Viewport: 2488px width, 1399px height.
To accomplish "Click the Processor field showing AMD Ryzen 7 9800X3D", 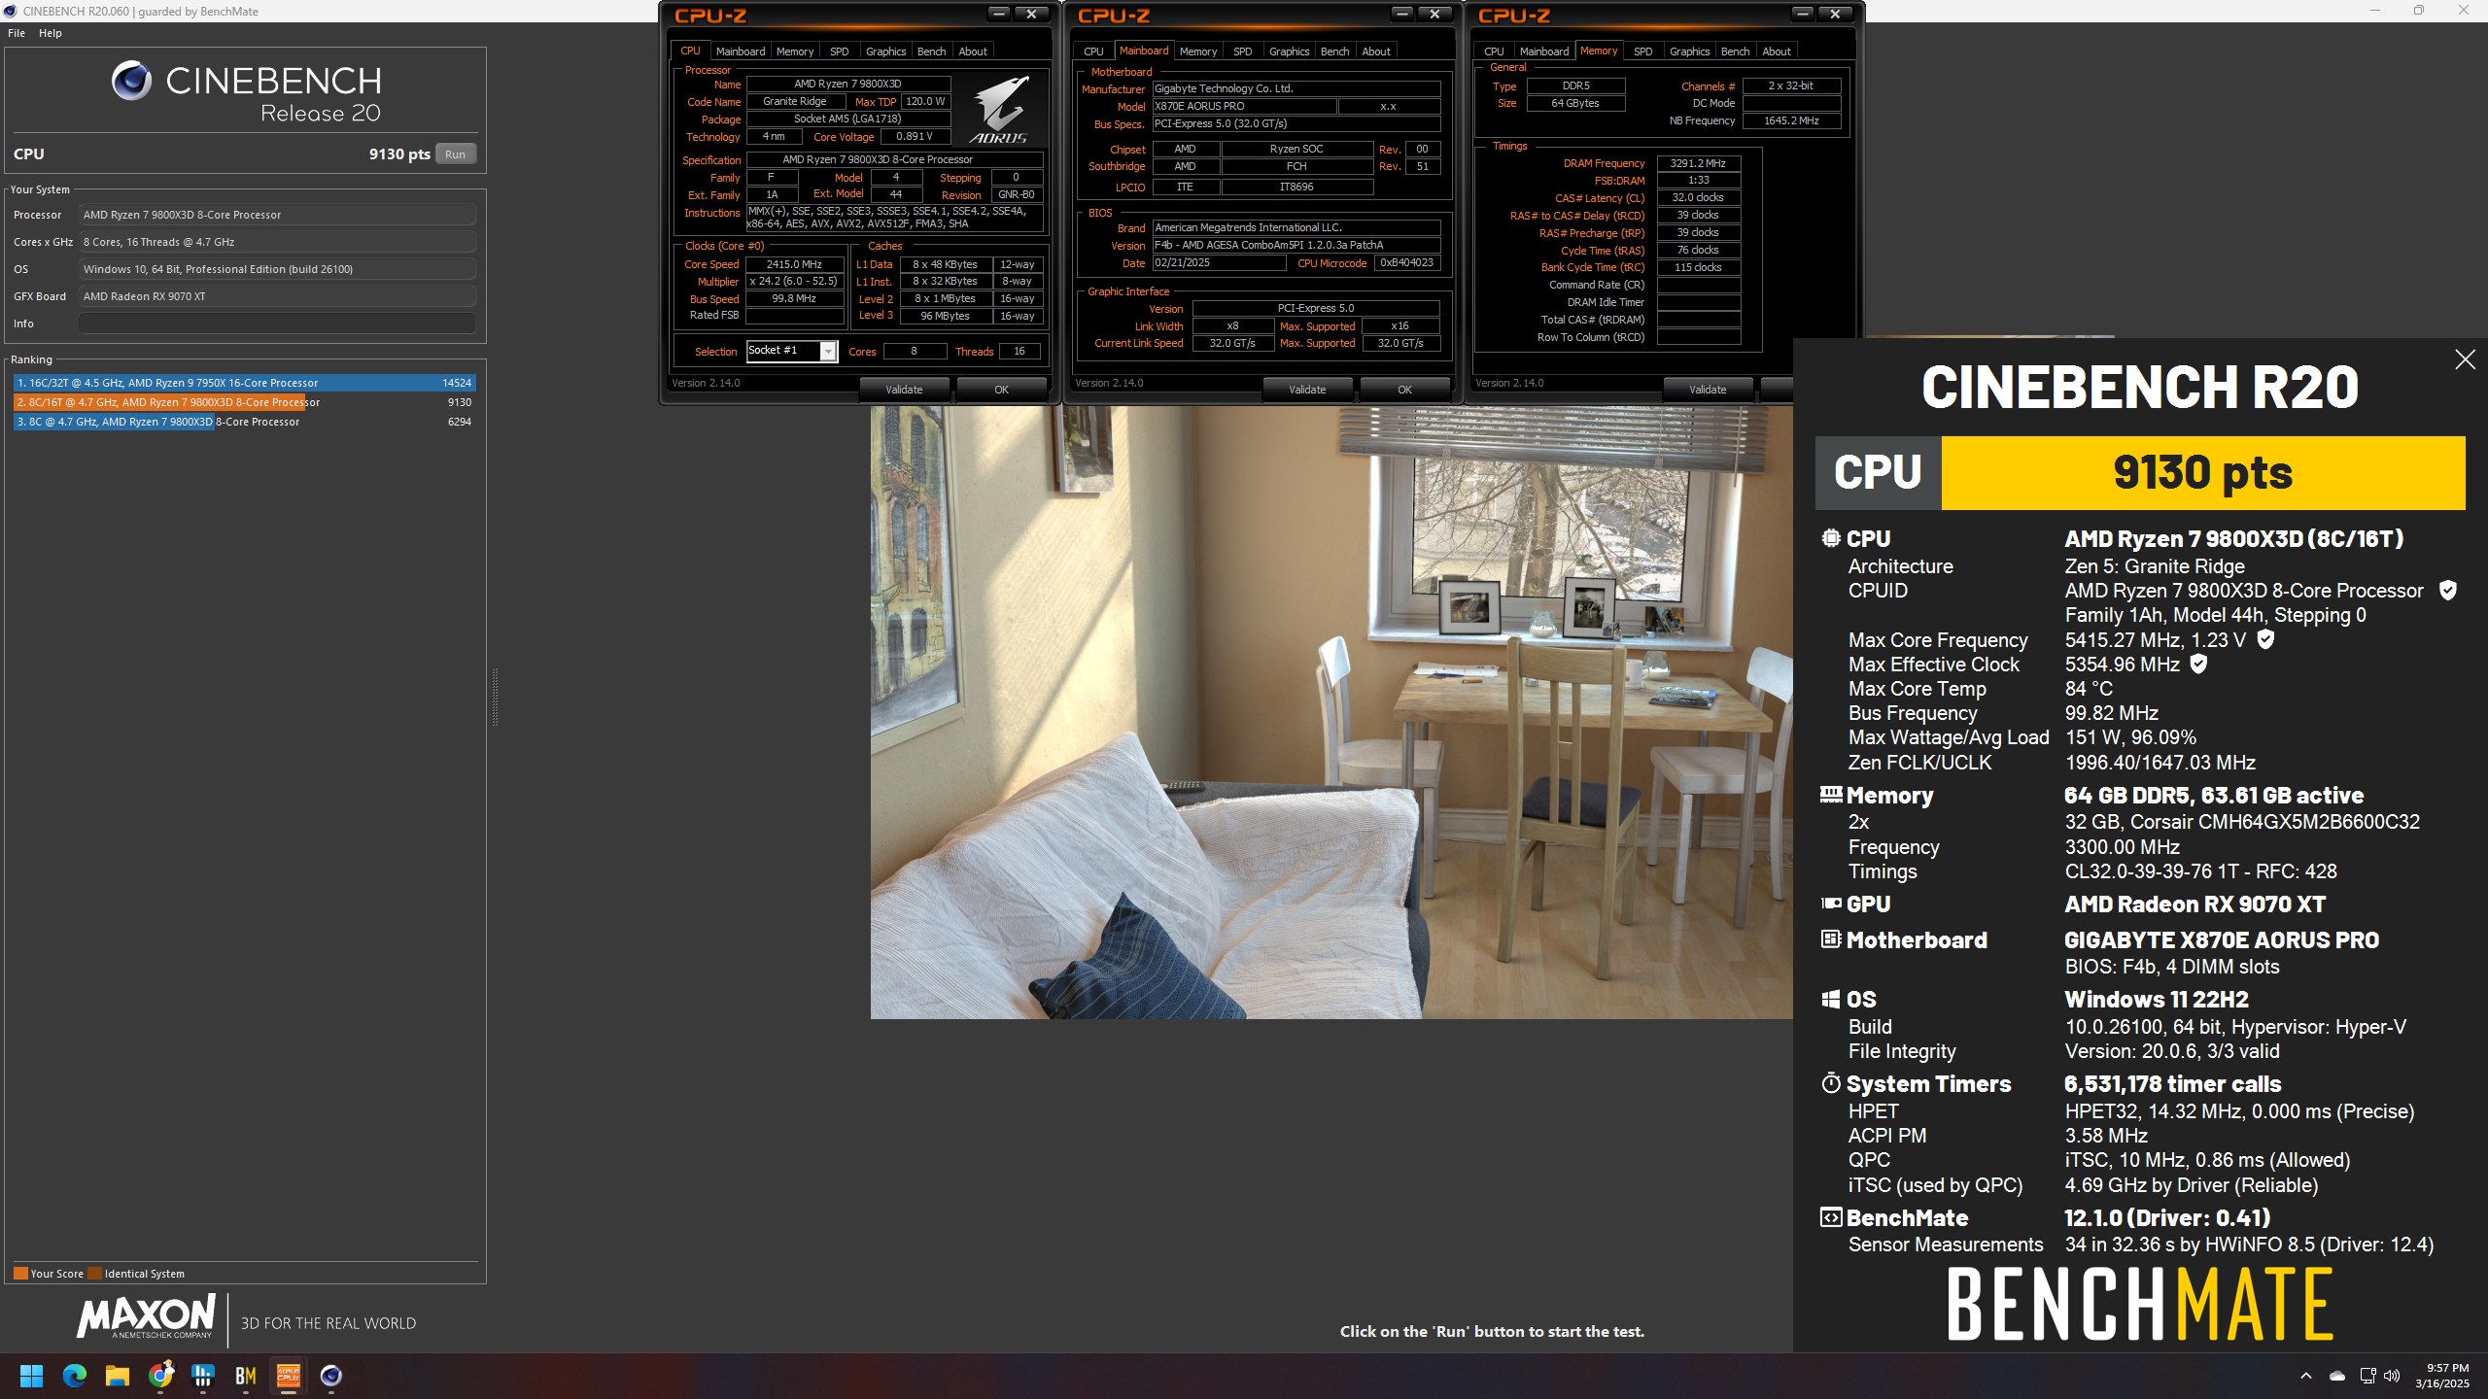I will point(278,215).
